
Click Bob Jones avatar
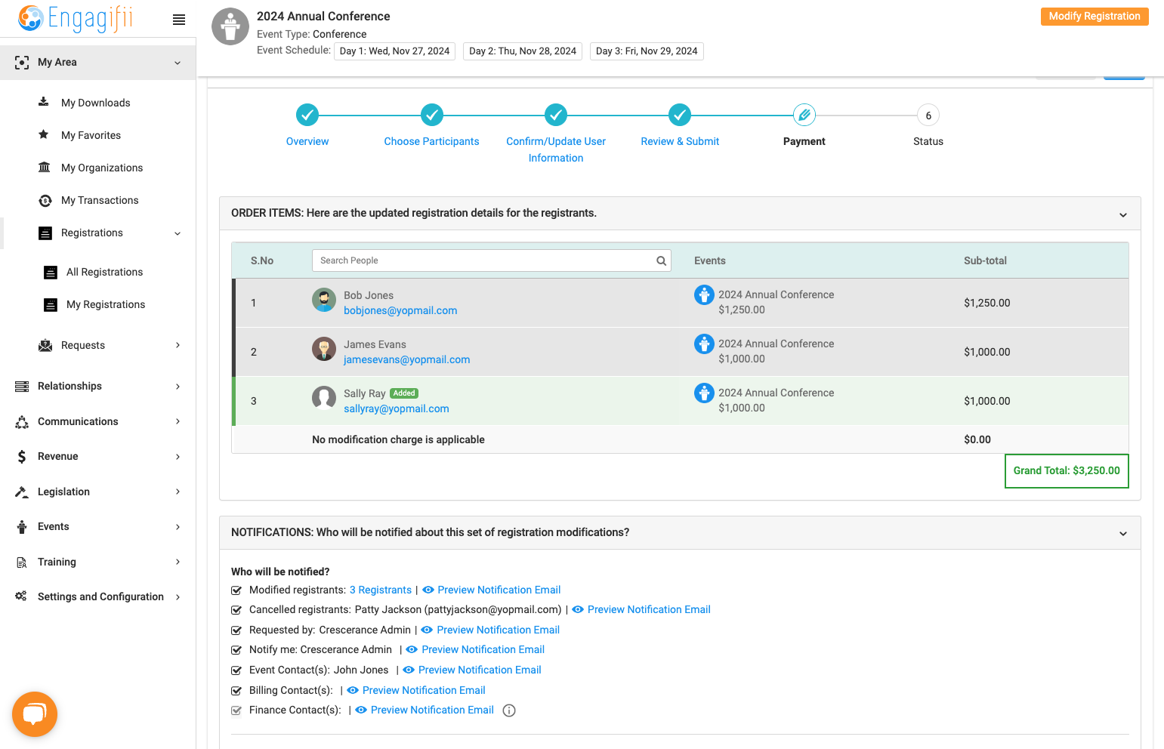[324, 301]
